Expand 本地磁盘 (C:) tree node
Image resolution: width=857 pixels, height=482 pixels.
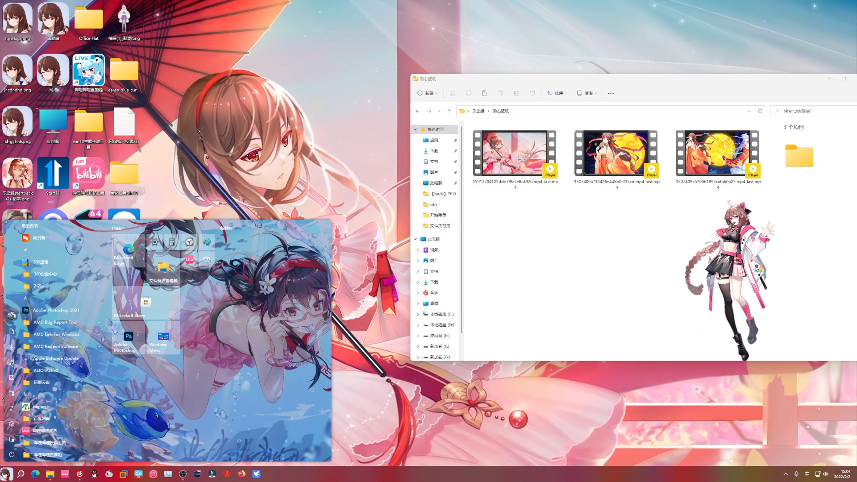coord(418,314)
